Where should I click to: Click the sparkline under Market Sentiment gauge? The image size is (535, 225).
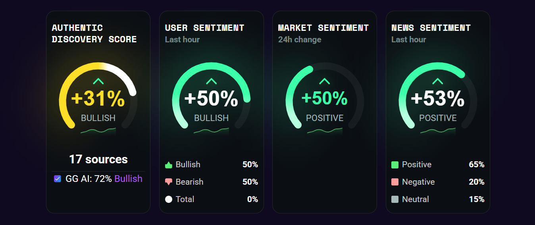point(325,131)
